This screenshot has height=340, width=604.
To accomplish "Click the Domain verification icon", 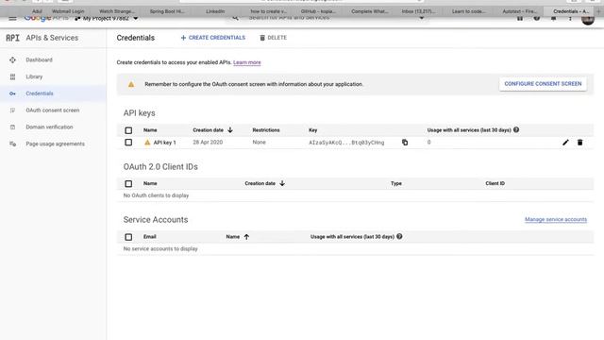I will 12,127.
